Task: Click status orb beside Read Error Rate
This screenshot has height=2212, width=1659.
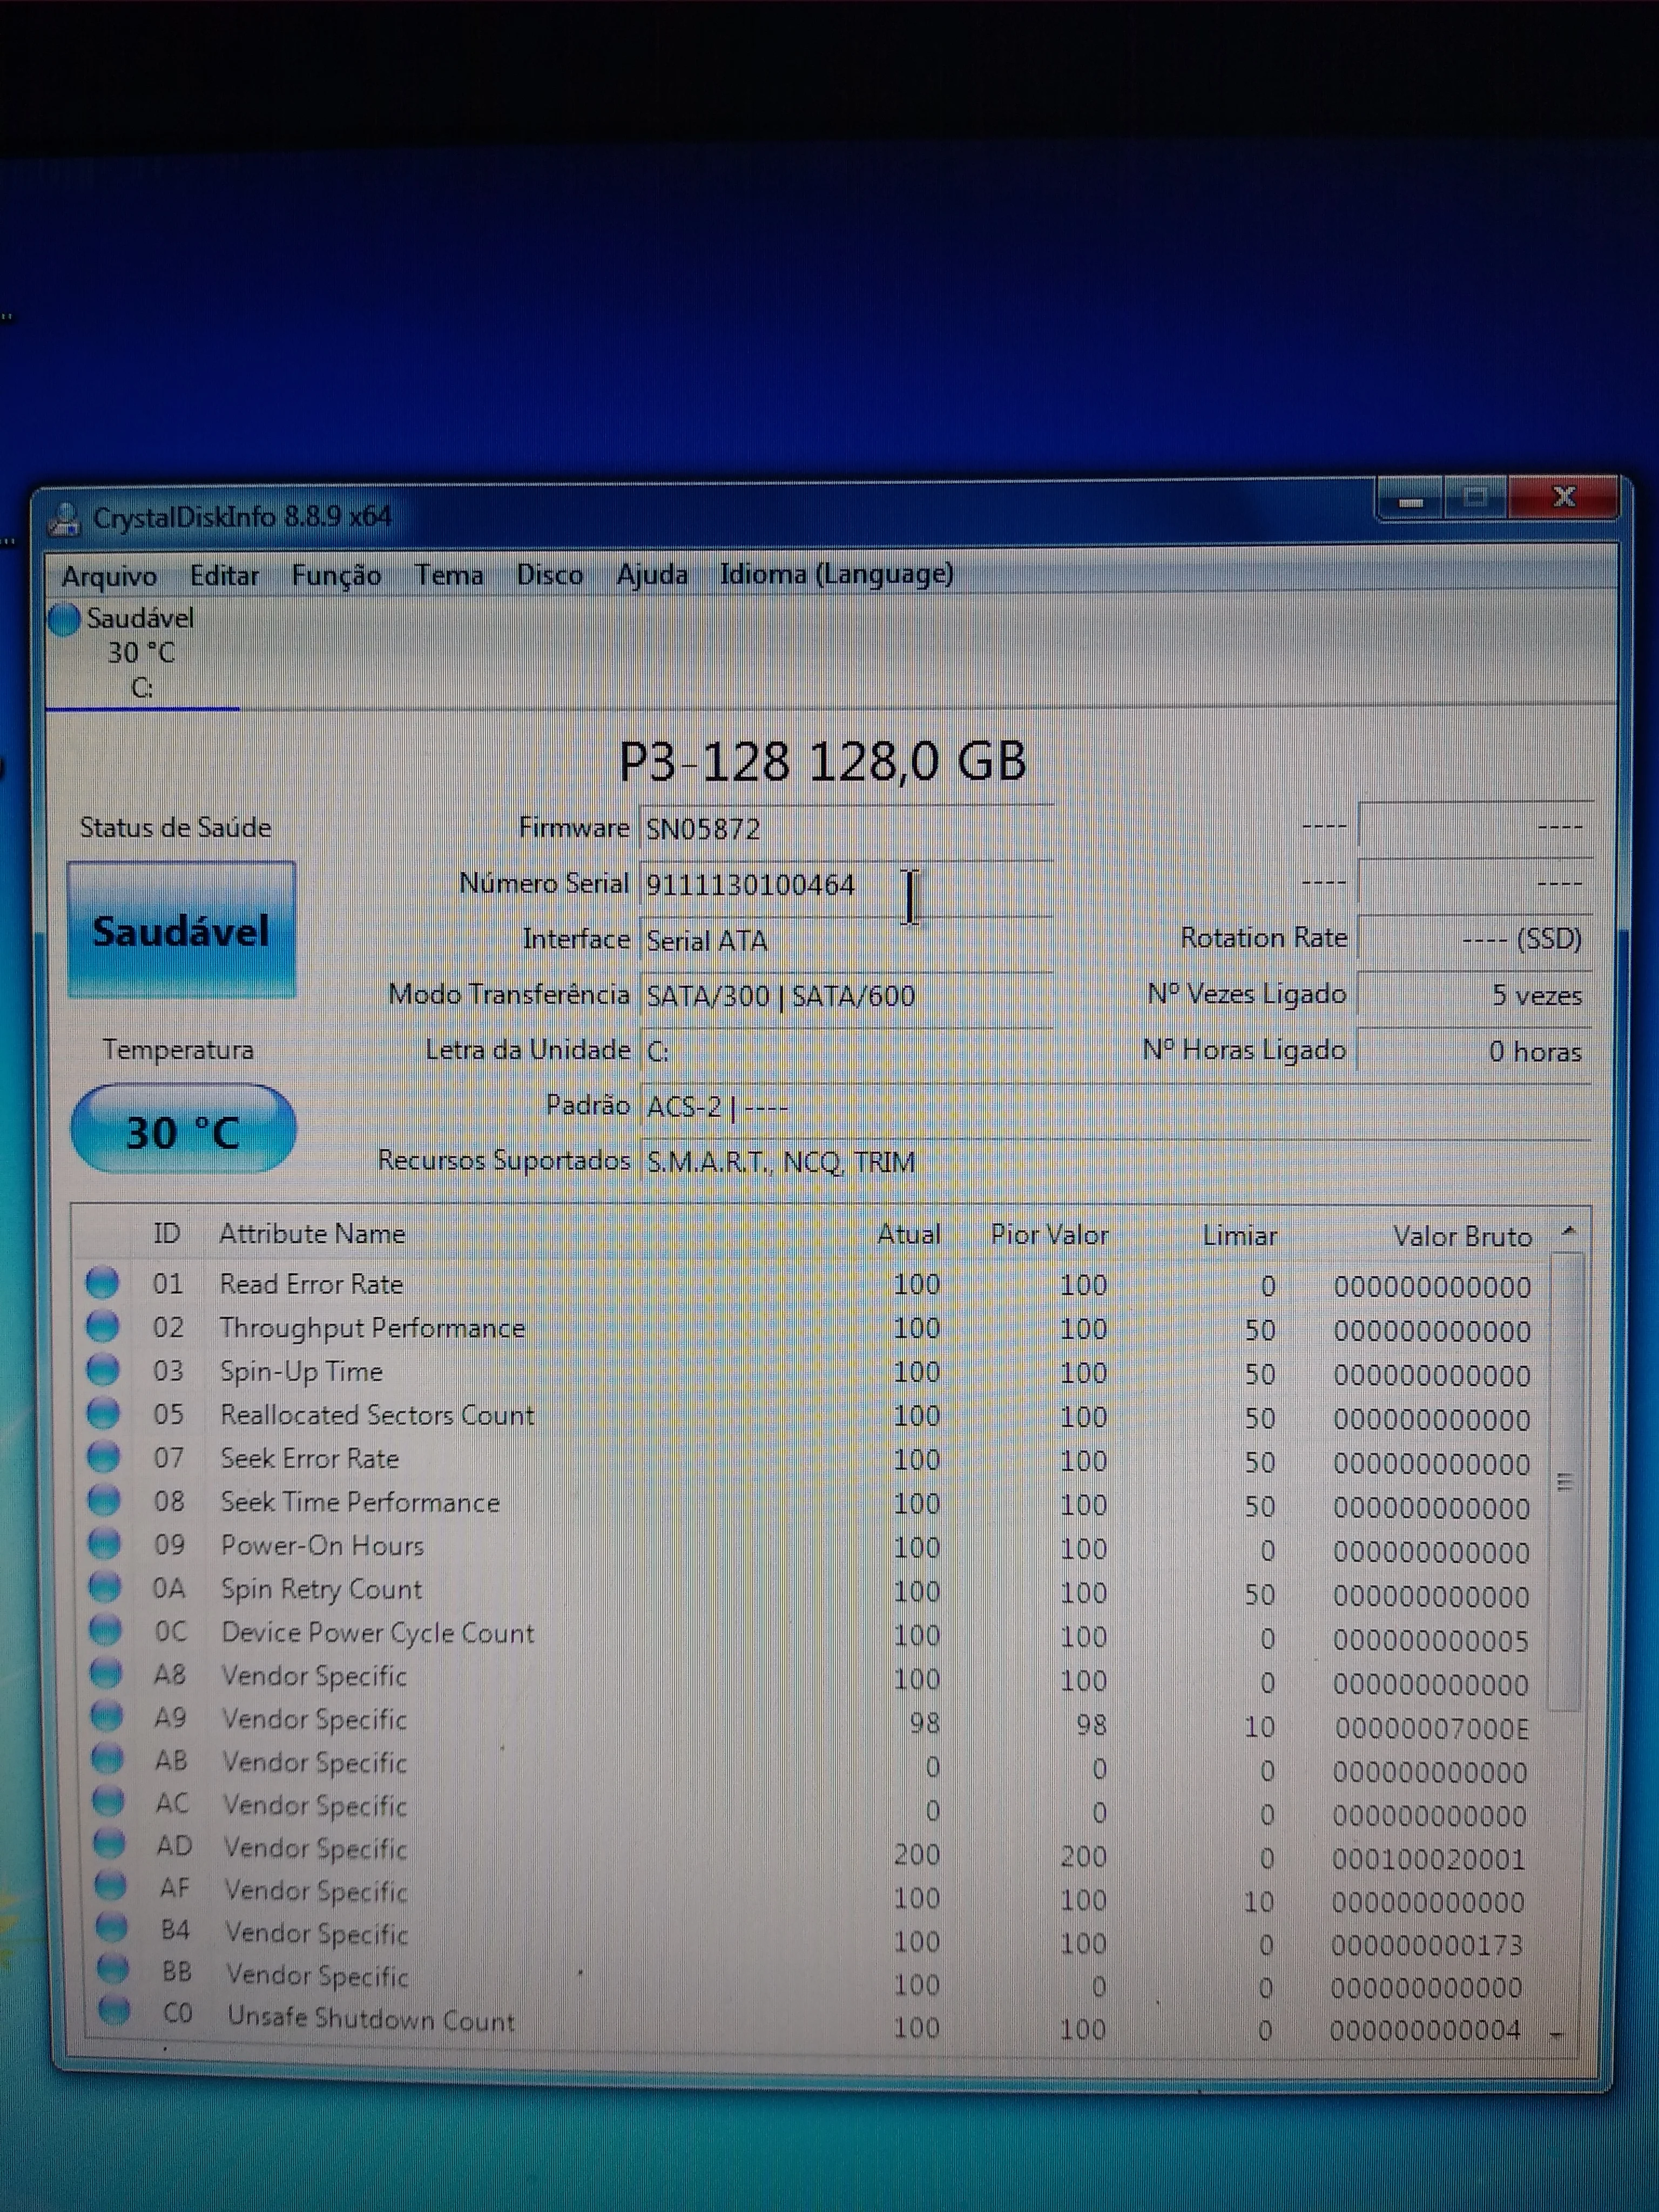Action: pyautogui.click(x=102, y=1282)
